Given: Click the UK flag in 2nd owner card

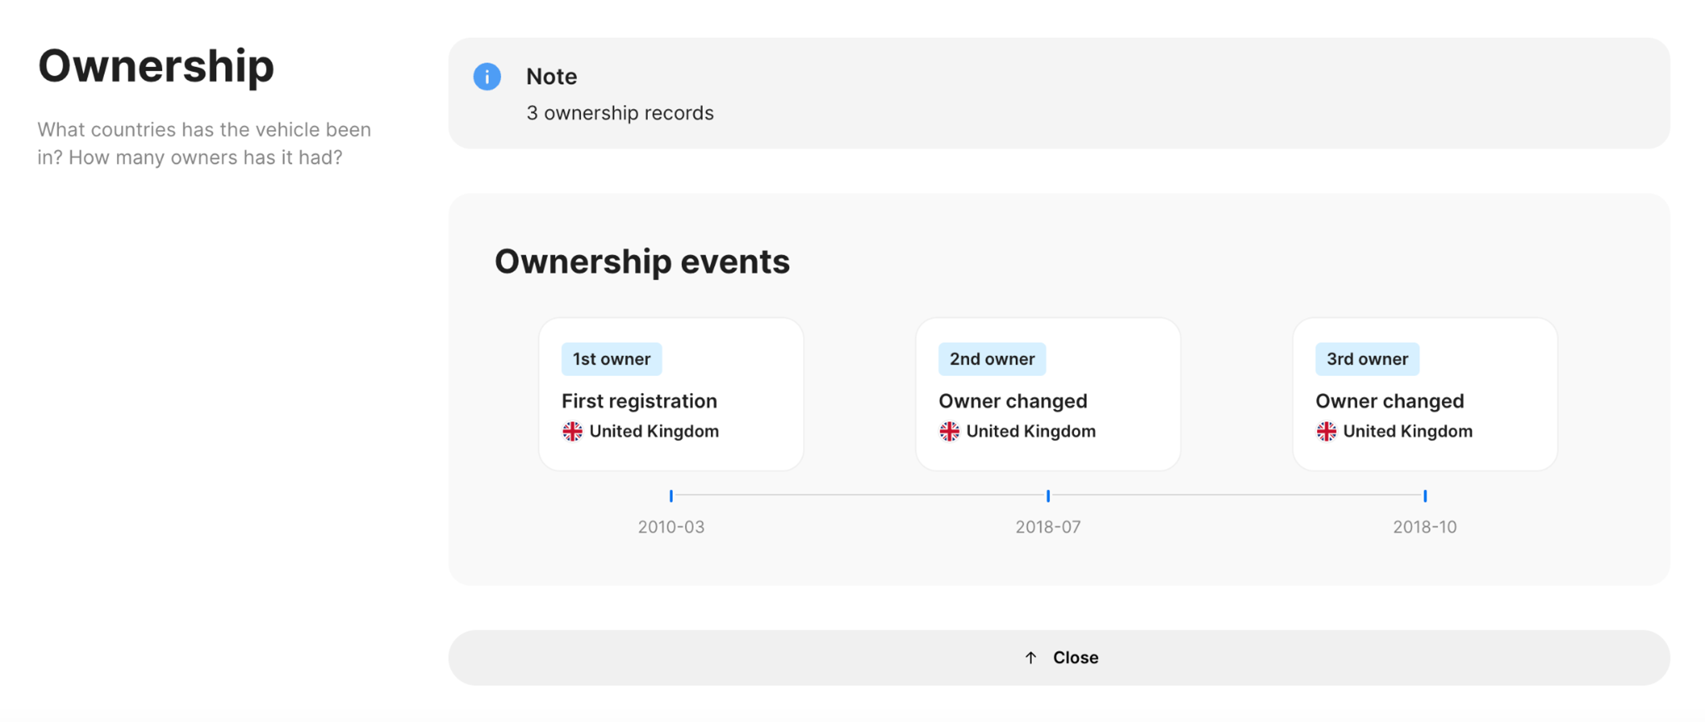Looking at the screenshot, I should [x=949, y=432].
